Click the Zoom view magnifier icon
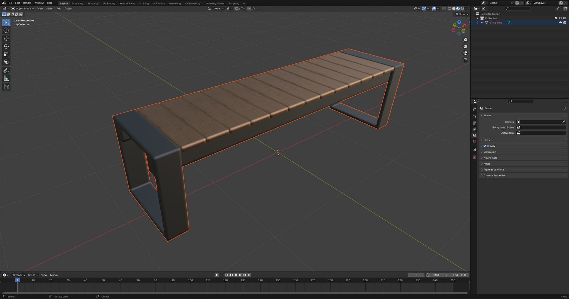This screenshot has width=569, height=299. click(465, 40)
